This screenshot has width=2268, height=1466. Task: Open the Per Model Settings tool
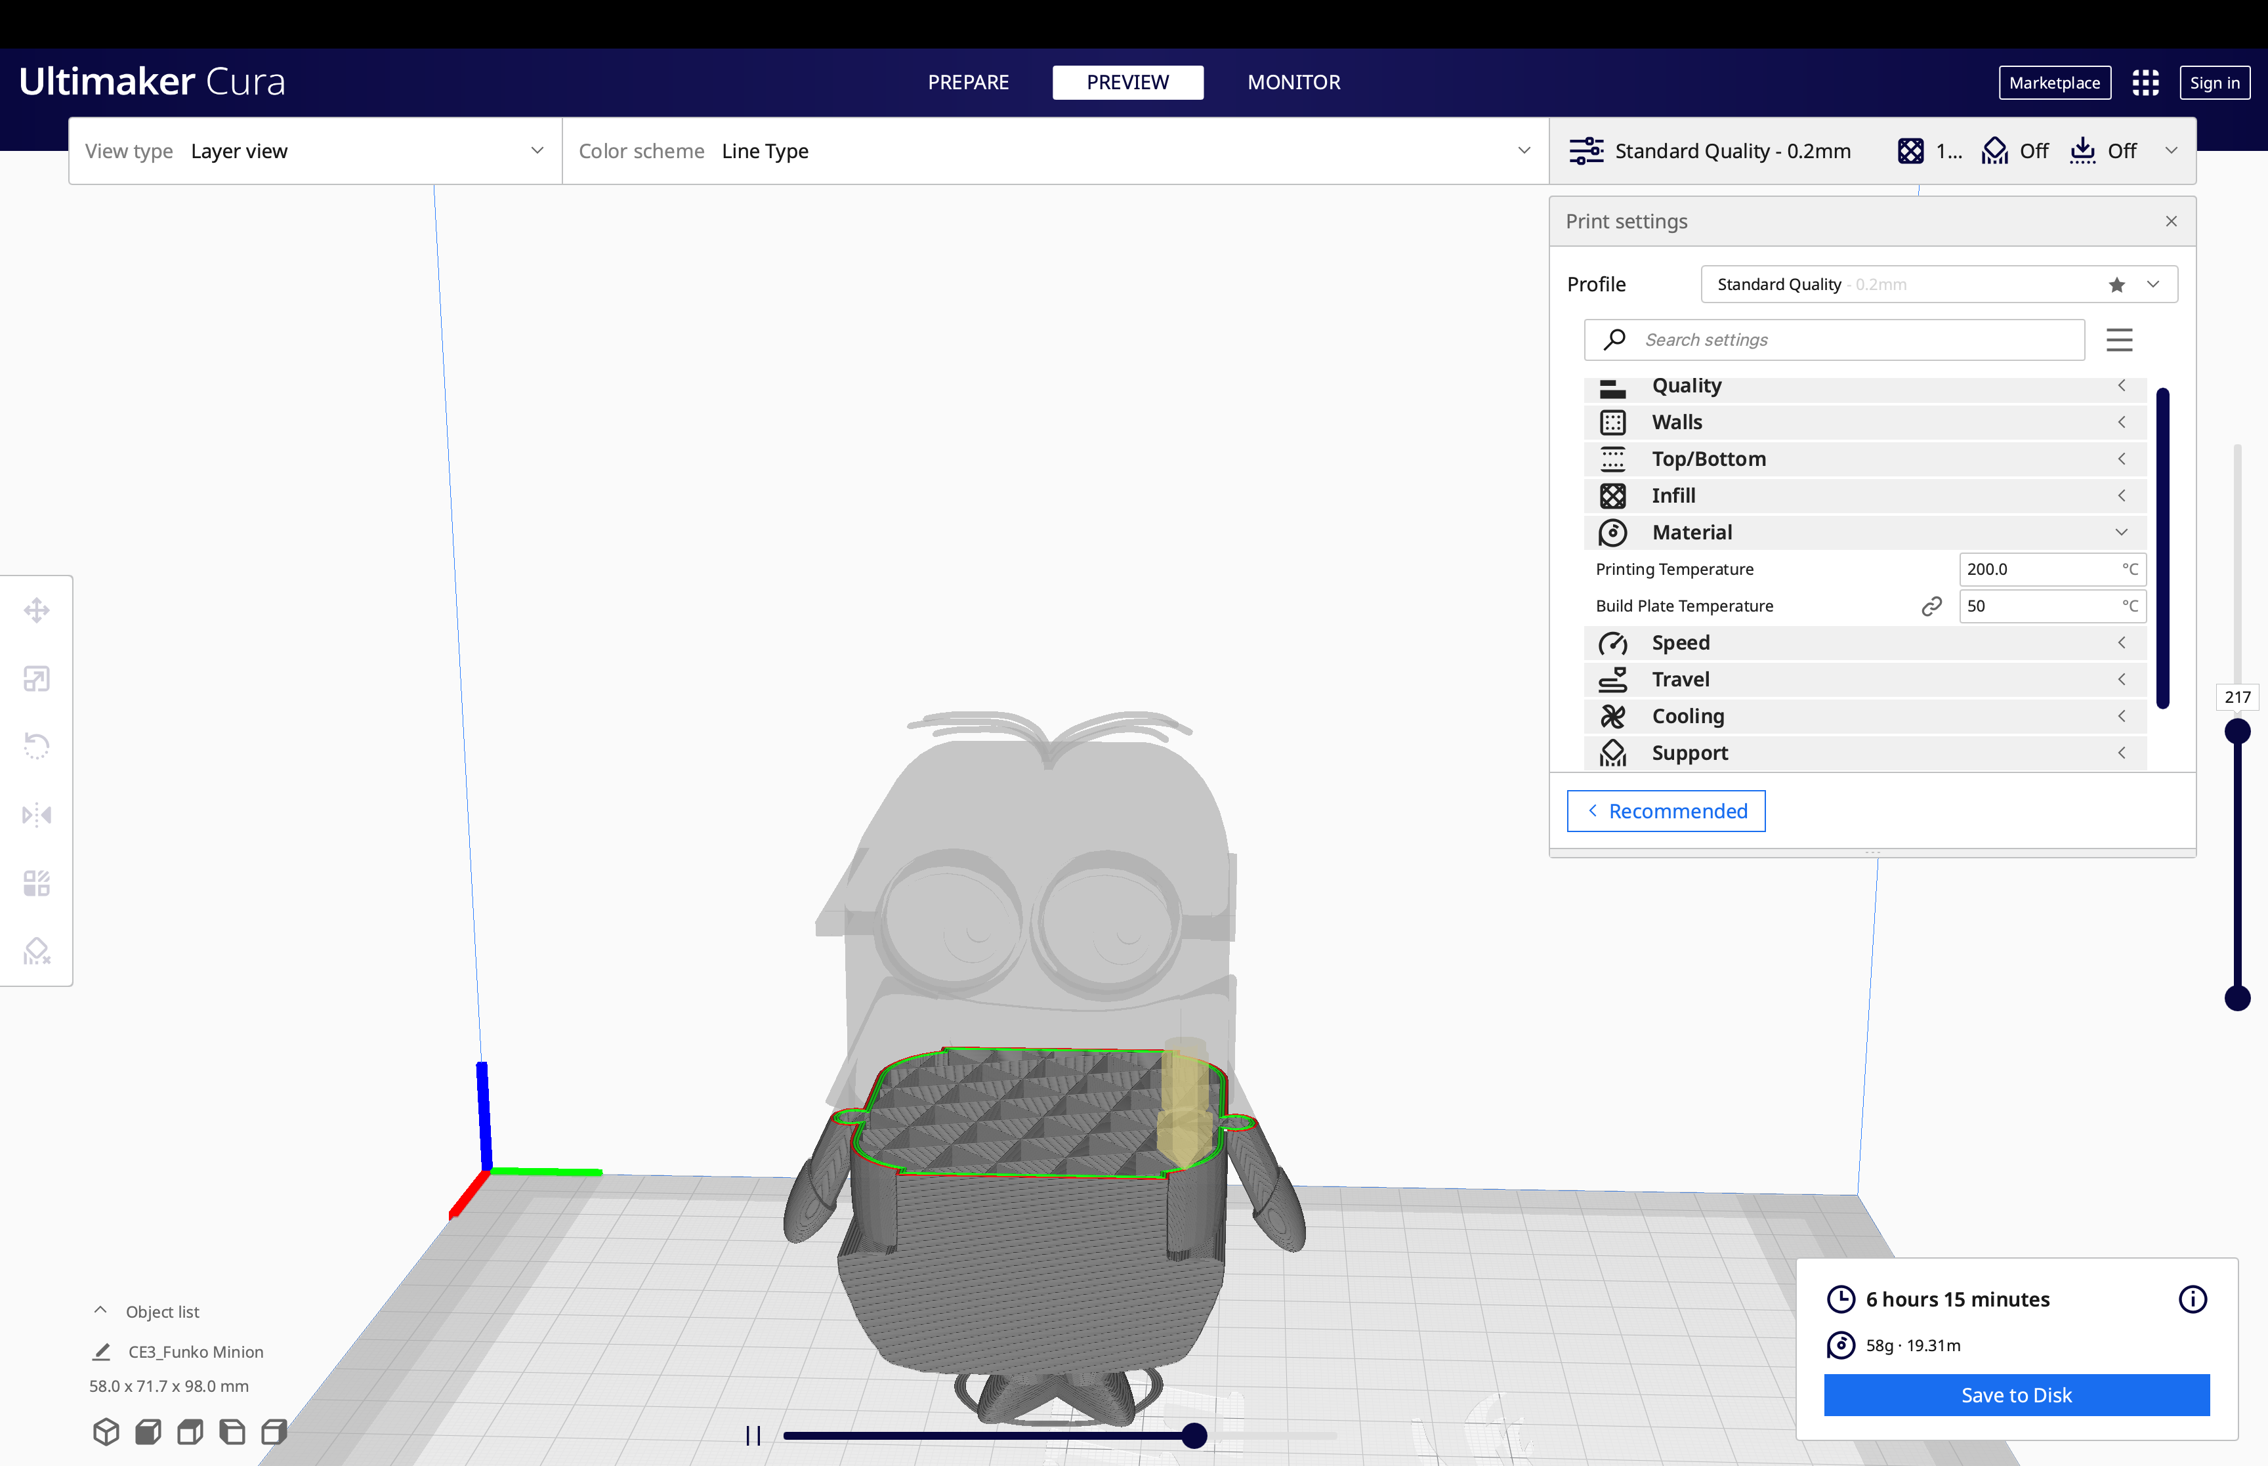pos(36,883)
